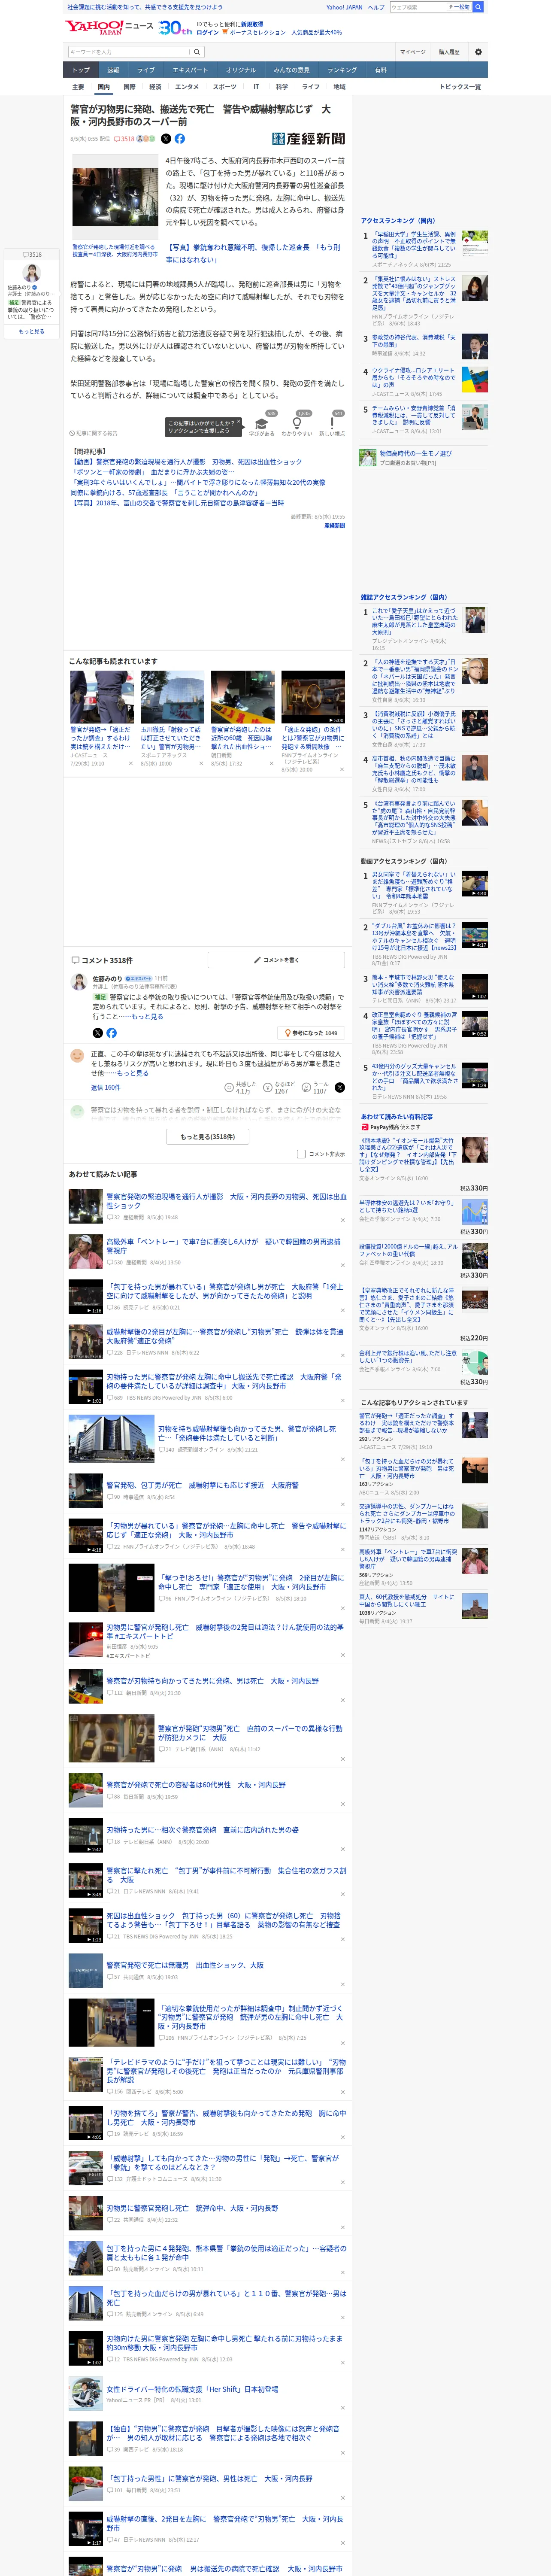React with the わかりやすい lightbulb icon
Image resolution: width=551 pixels, height=2576 pixels.
click(x=297, y=422)
